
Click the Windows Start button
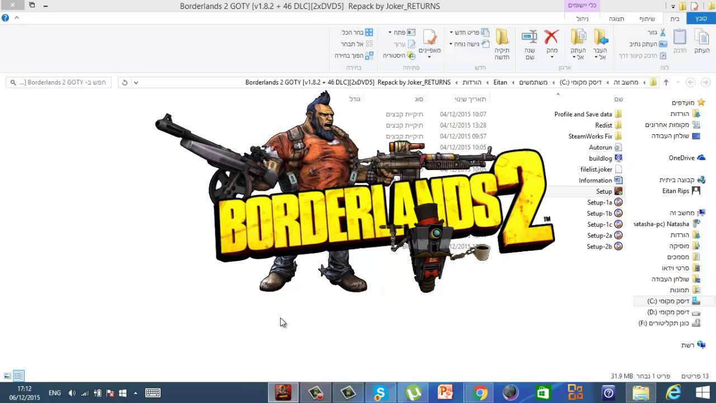pyautogui.click(x=703, y=393)
